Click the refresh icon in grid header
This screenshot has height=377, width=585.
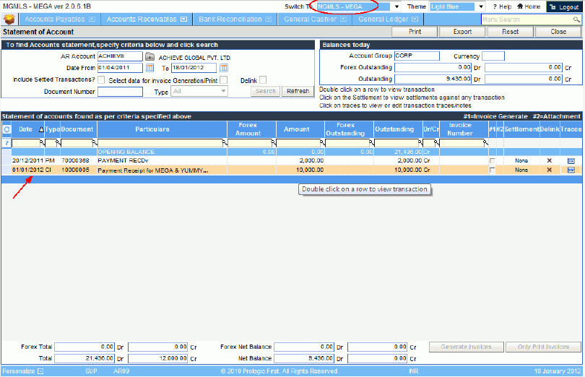[6, 129]
